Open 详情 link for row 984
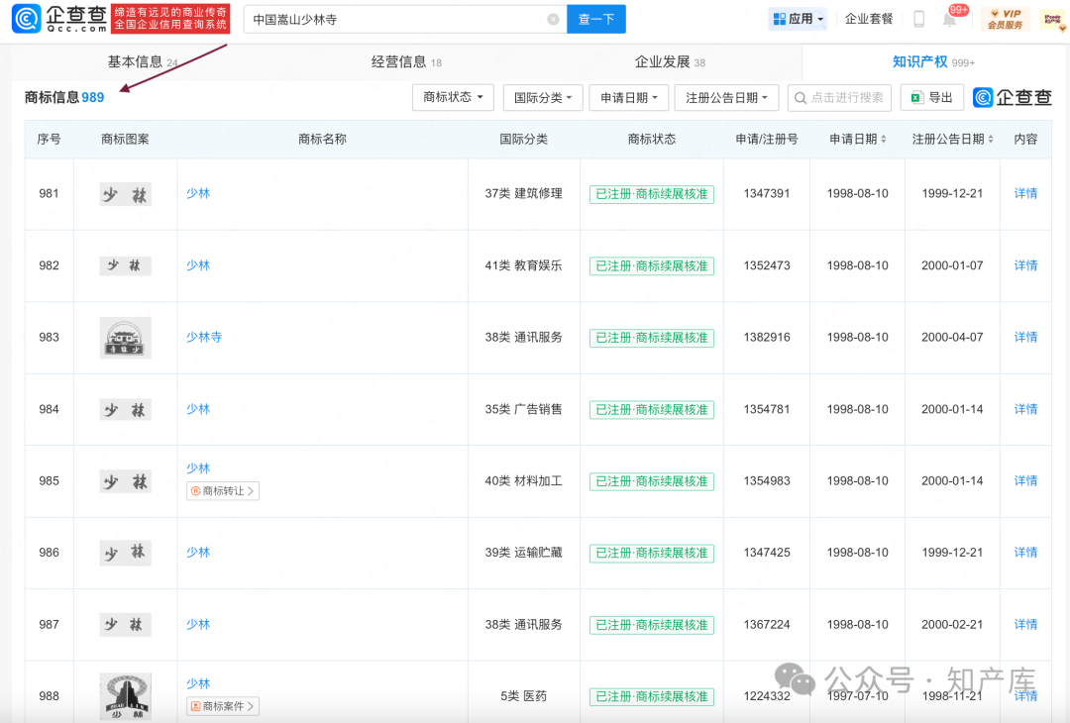 click(x=1025, y=409)
